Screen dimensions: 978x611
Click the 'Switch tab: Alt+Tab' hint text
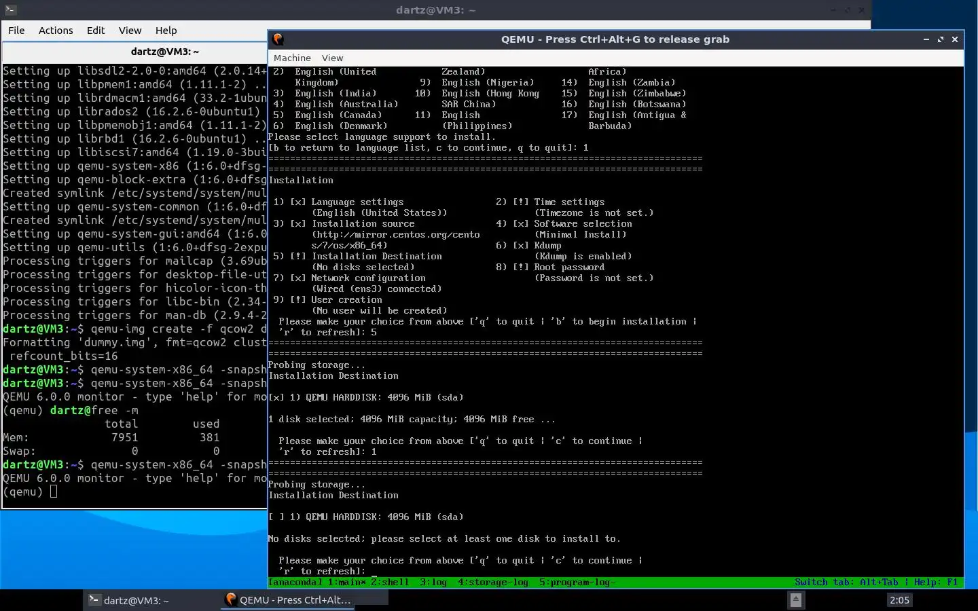pos(846,582)
